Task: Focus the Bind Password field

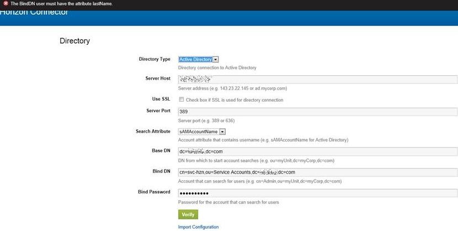Action: (x=318, y=193)
